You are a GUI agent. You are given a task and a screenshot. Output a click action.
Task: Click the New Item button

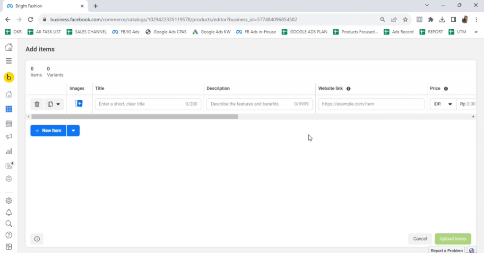pyautogui.click(x=48, y=131)
